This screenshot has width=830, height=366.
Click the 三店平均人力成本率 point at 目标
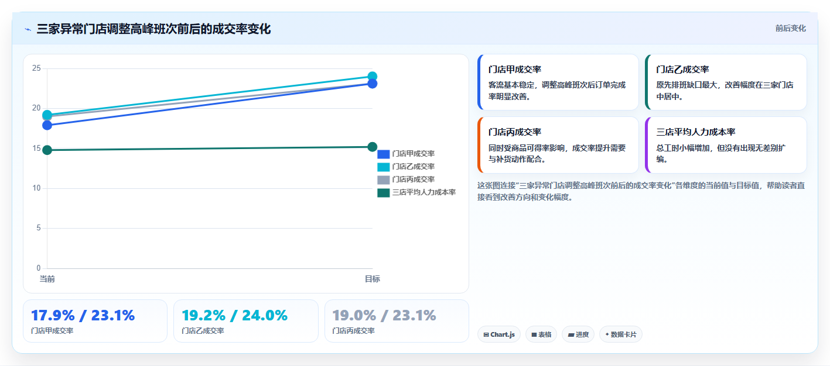(x=372, y=147)
